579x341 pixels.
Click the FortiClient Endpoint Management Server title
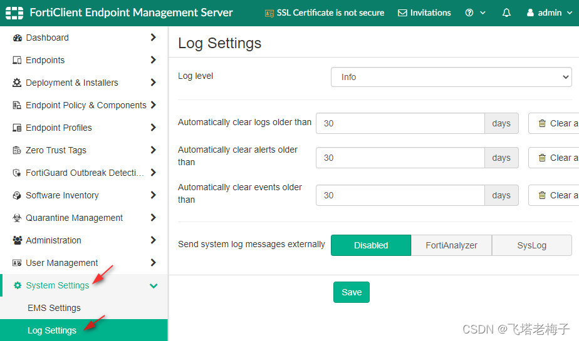[131, 13]
